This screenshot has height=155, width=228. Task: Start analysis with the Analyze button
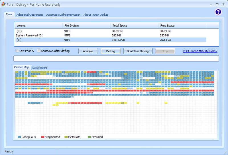[88, 51]
